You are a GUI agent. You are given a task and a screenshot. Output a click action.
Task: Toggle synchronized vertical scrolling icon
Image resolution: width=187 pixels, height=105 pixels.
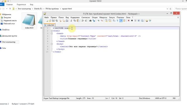tap(106, 21)
